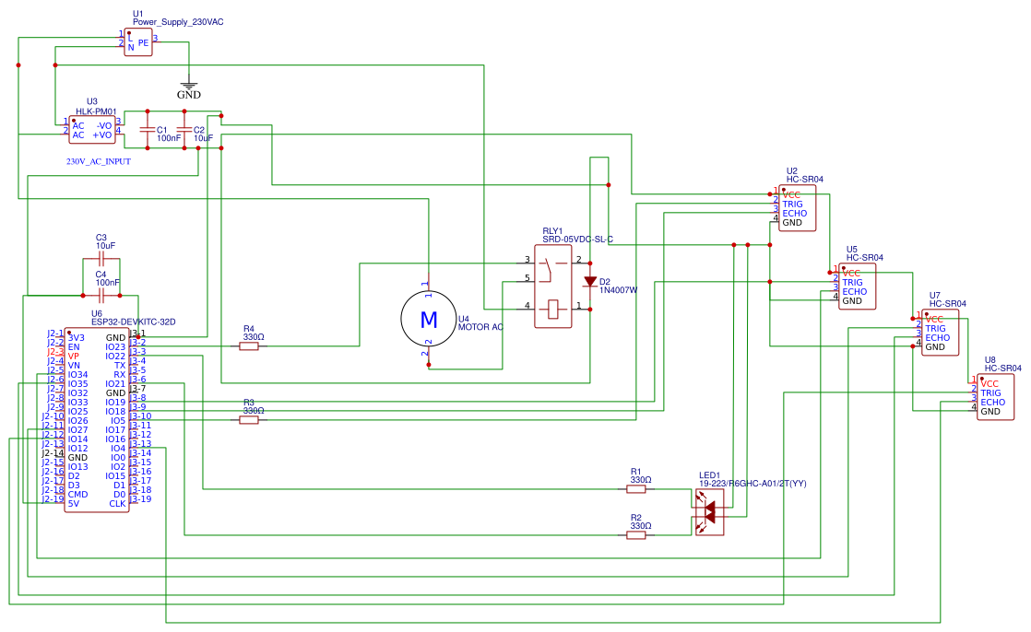Click the 3V3 pin on the ESP32
The width and height of the screenshot is (1031, 632).
click(x=77, y=338)
